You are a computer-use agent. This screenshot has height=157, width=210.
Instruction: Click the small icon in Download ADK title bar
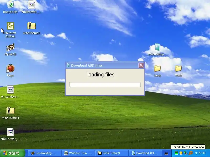(68, 65)
